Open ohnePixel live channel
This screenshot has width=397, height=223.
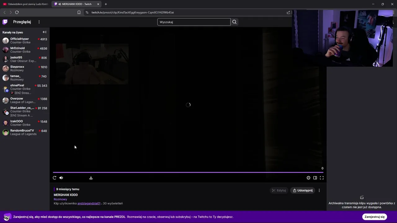click(25, 89)
